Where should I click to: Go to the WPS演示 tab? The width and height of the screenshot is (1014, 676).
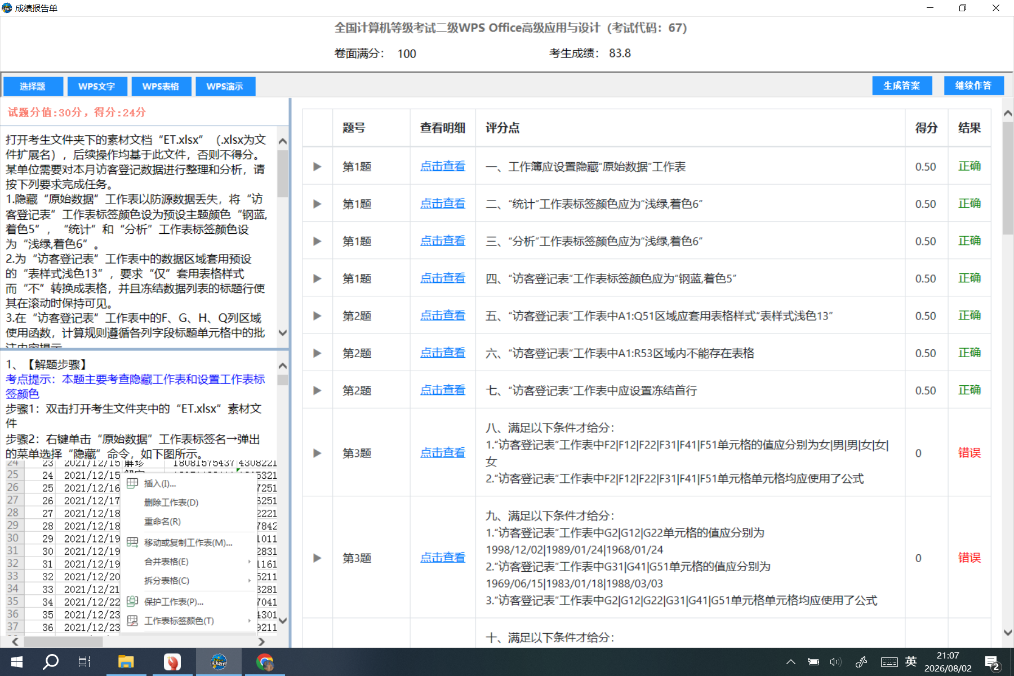point(225,86)
